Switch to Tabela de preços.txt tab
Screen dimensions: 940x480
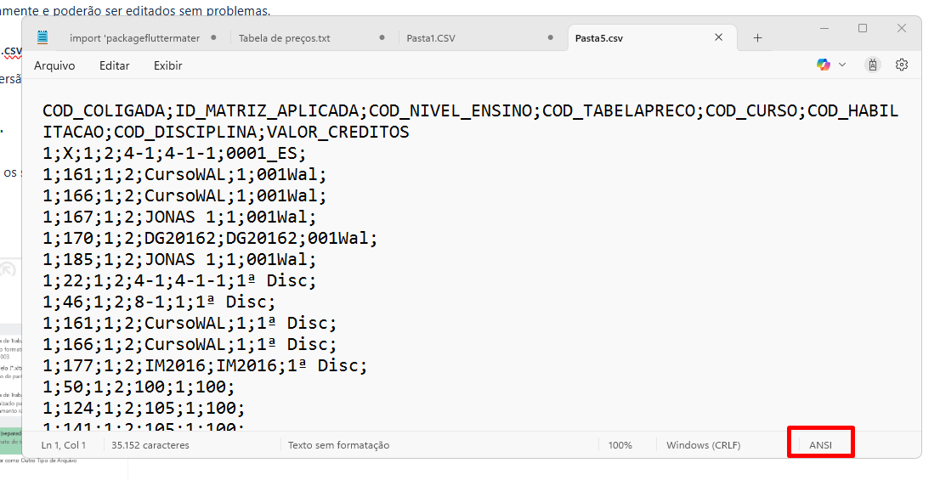(284, 38)
